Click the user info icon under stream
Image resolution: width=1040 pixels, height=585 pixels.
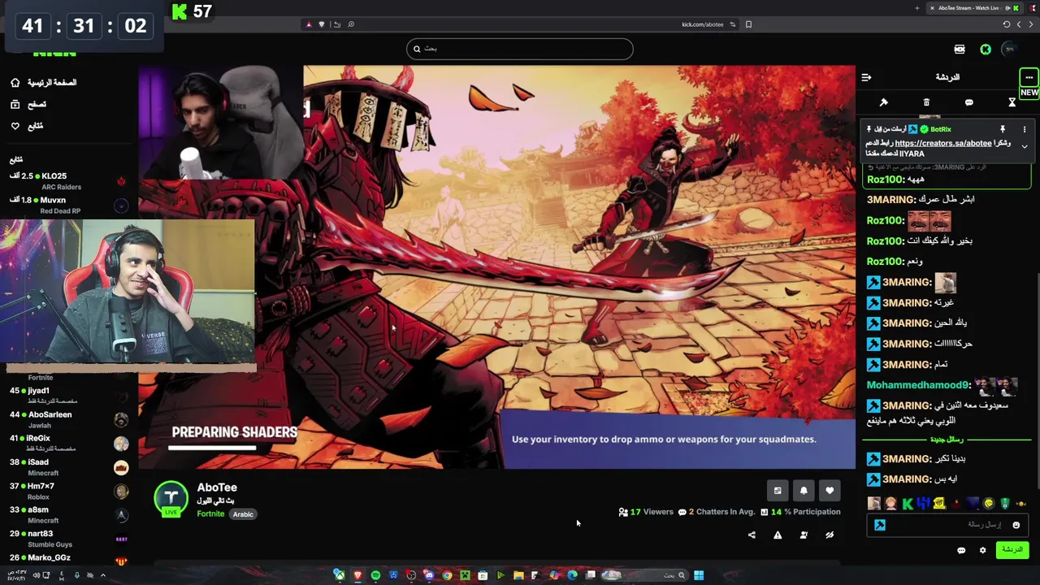pyautogui.click(x=804, y=535)
